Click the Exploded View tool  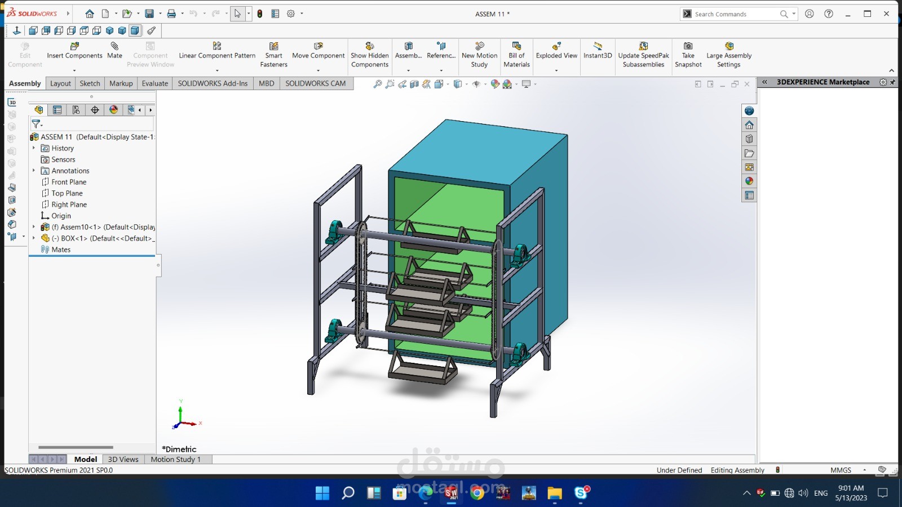pos(556,51)
